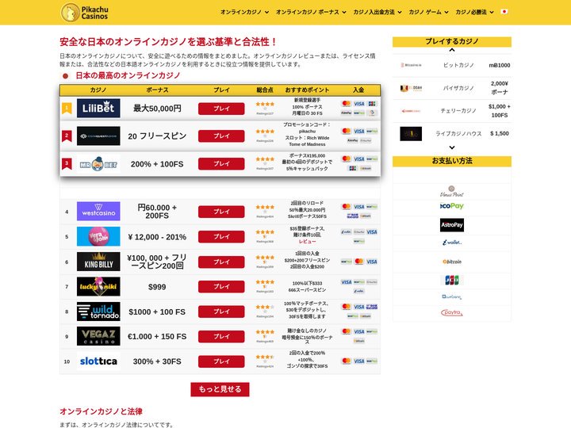Click the down chevron in casino carousel
571x428 pixels.
(x=452, y=147)
